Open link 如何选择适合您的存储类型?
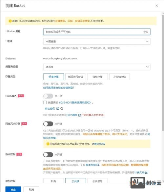This screenshot has width=164, height=192. click(59, 88)
